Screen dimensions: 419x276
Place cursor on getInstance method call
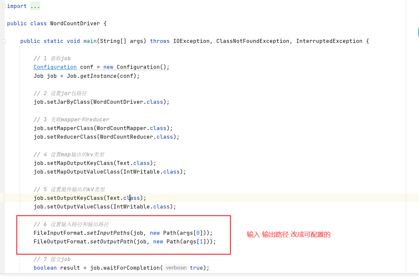click(95, 76)
